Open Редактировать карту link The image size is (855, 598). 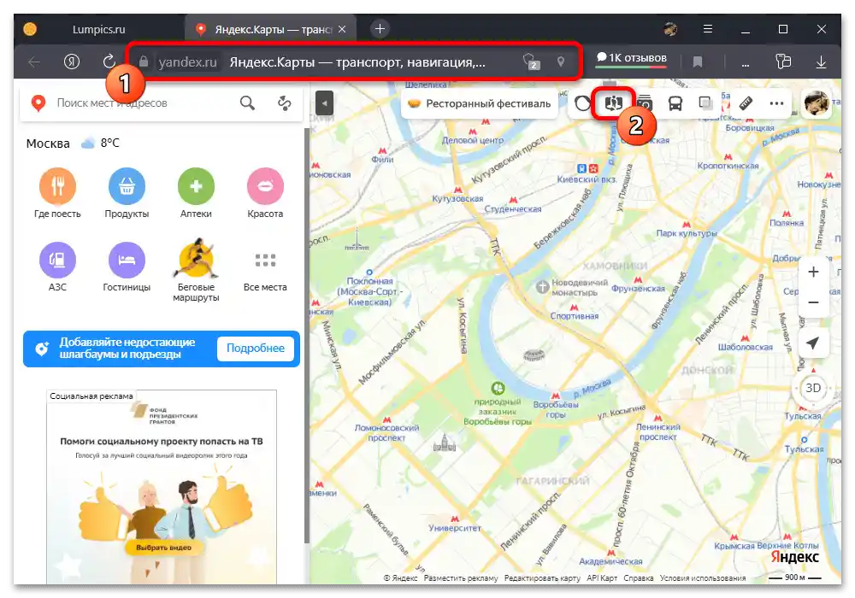point(542,577)
